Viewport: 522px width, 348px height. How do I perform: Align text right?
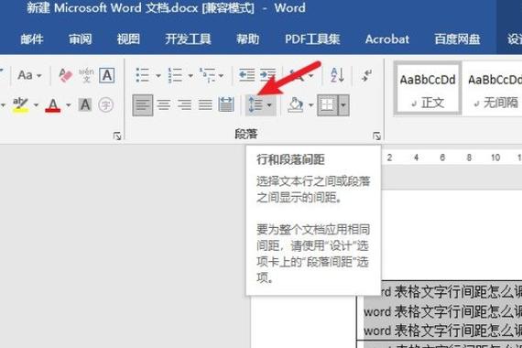pyautogui.click(x=184, y=105)
